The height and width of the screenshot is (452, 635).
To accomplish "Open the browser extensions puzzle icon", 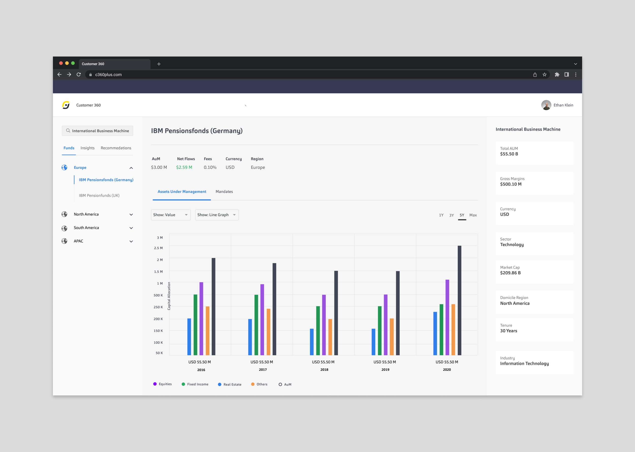I will [x=557, y=74].
